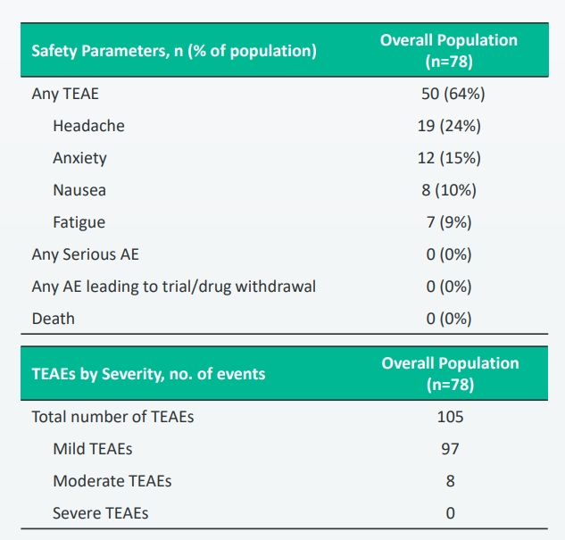Select the "Total number of TEAEs" label

112,417
